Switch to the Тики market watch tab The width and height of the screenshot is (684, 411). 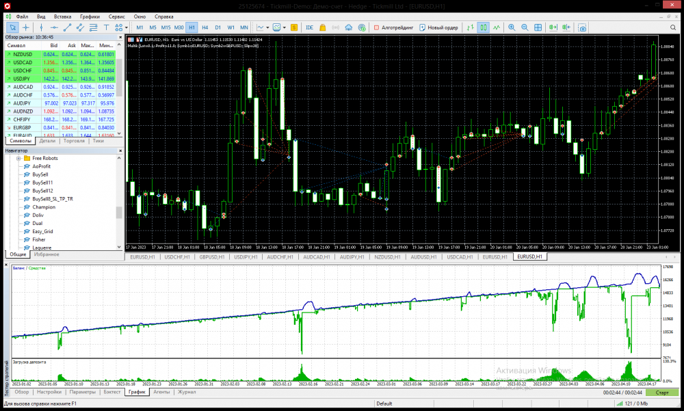[98, 141]
